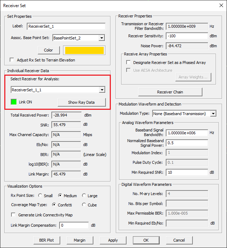The image size is (227, 248).
Task: Open the Receiver Chain settings
Action: point(170,92)
